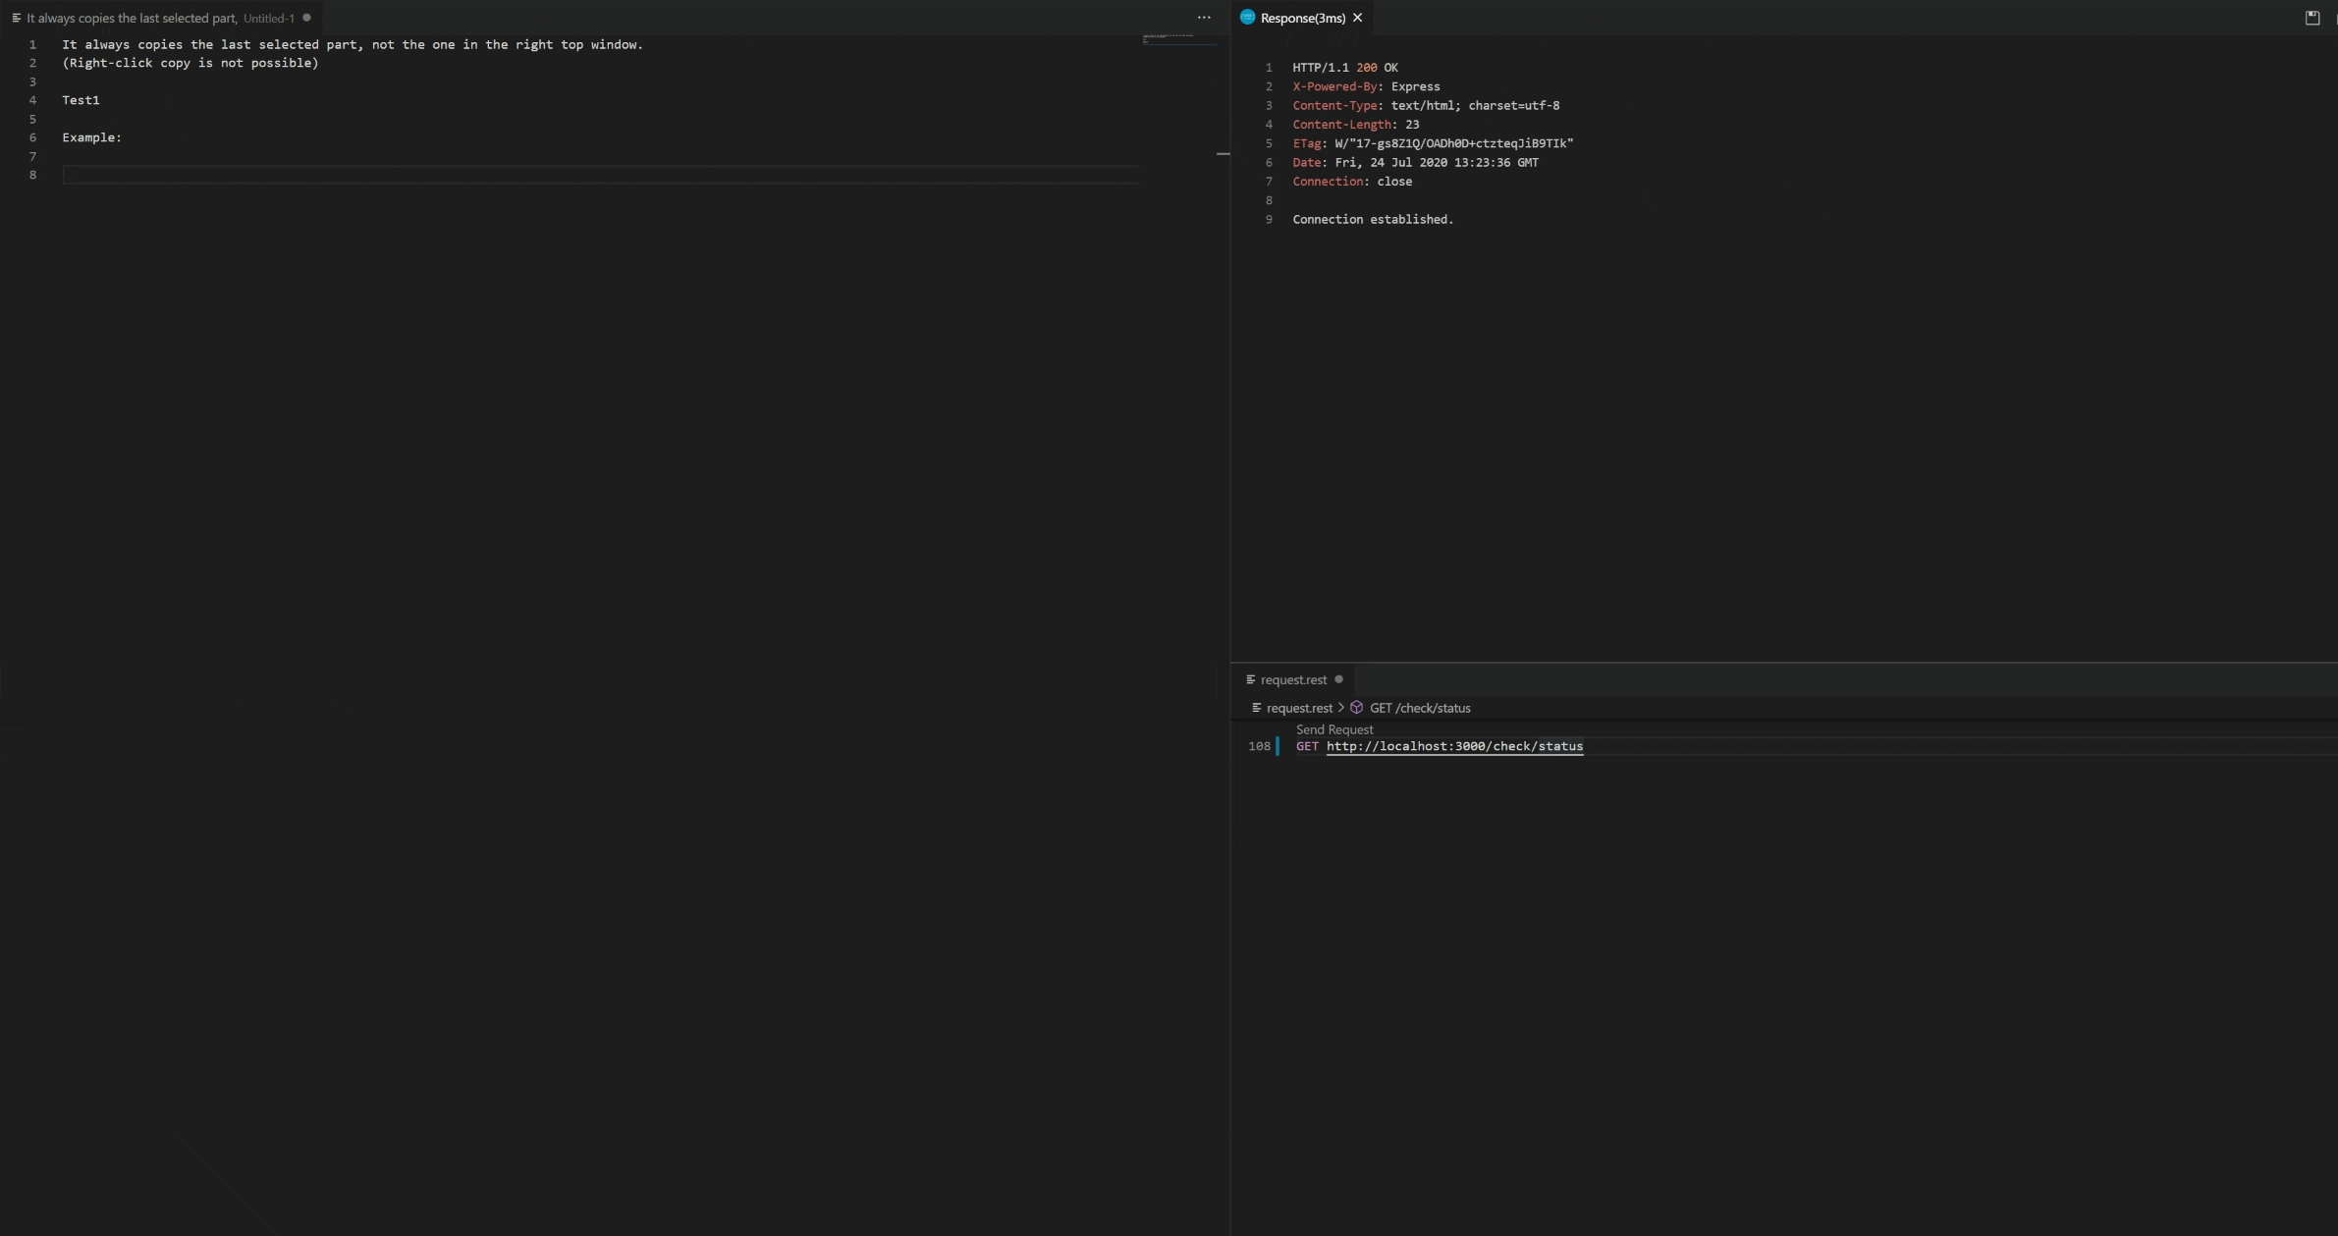Click the cube symbol icon in the breadcrumb
The image size is (2338, 1236).
(1356, 707)
